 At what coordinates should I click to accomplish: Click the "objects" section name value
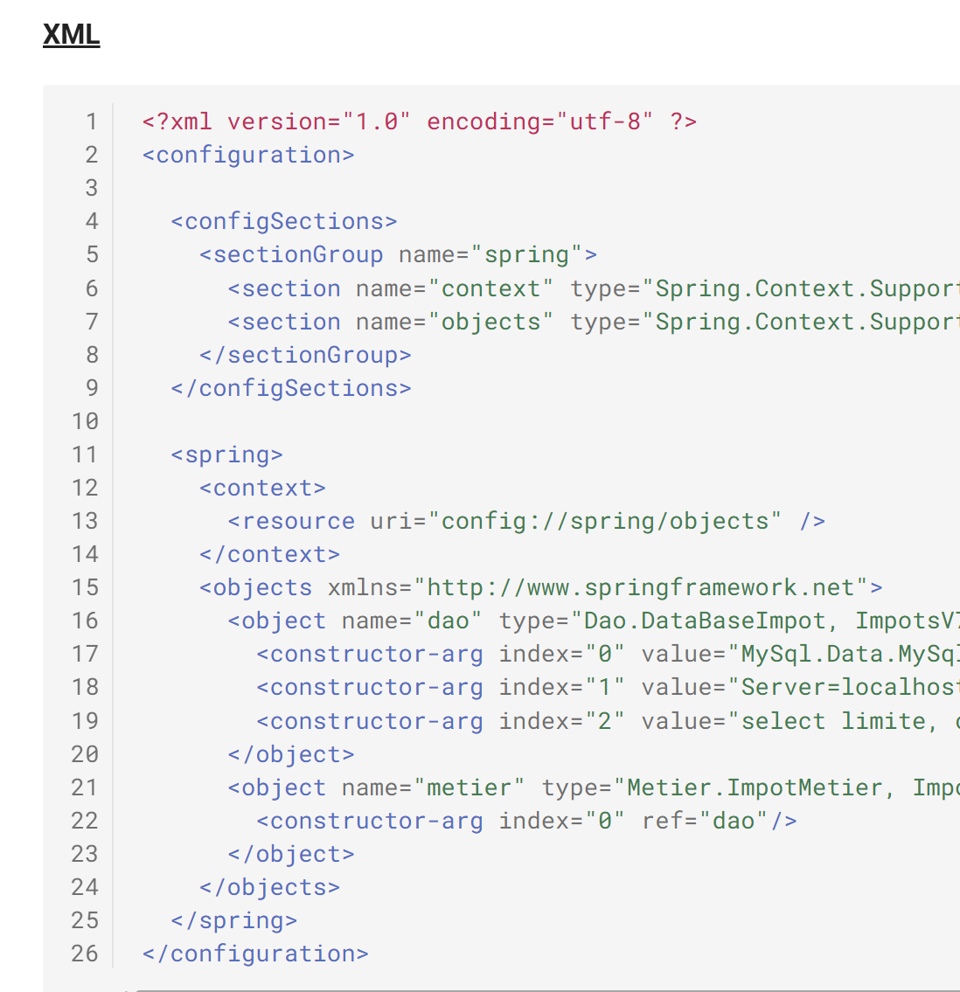pos(491,322)
